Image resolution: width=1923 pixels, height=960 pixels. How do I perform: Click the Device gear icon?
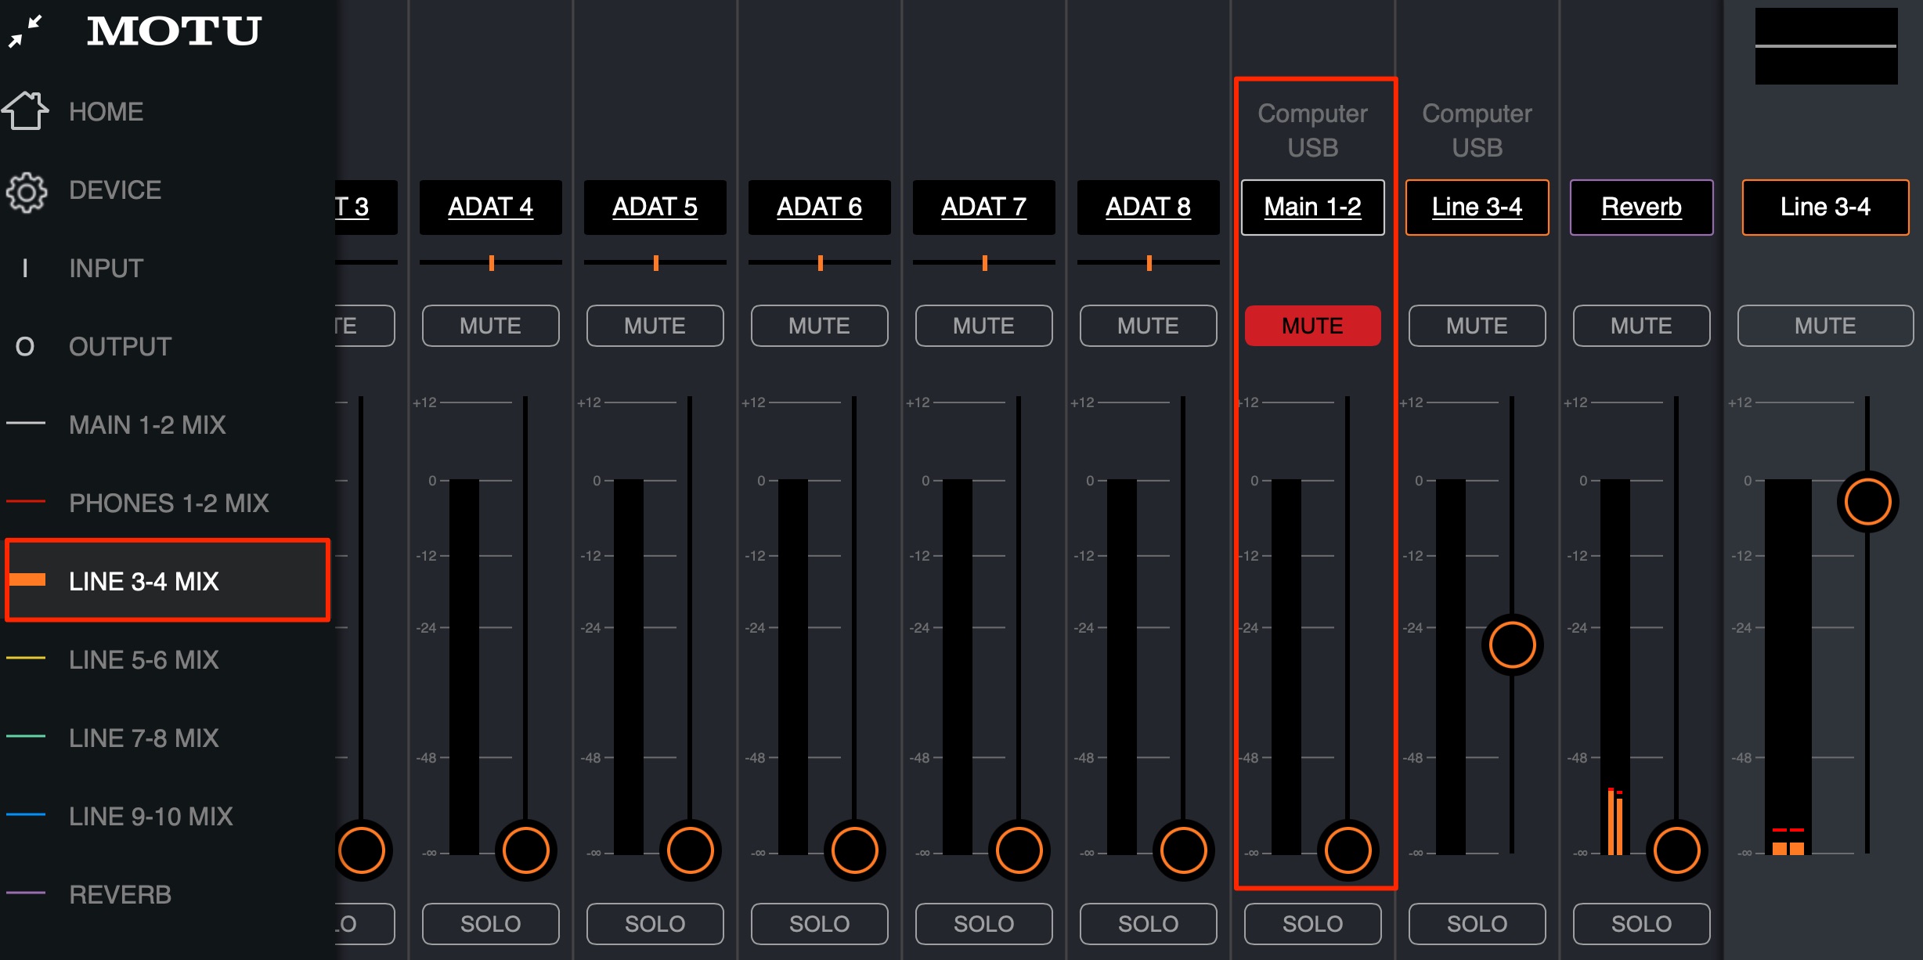[27, 192]
